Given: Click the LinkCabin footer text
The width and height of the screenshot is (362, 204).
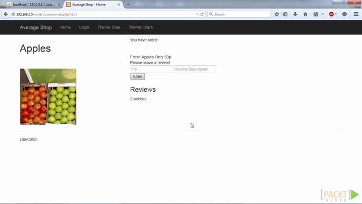Looking at the screenshot, I should [x=29, y=139].
